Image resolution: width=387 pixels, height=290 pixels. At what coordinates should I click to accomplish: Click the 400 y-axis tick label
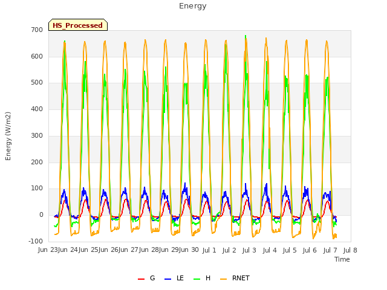pos(37,109)
